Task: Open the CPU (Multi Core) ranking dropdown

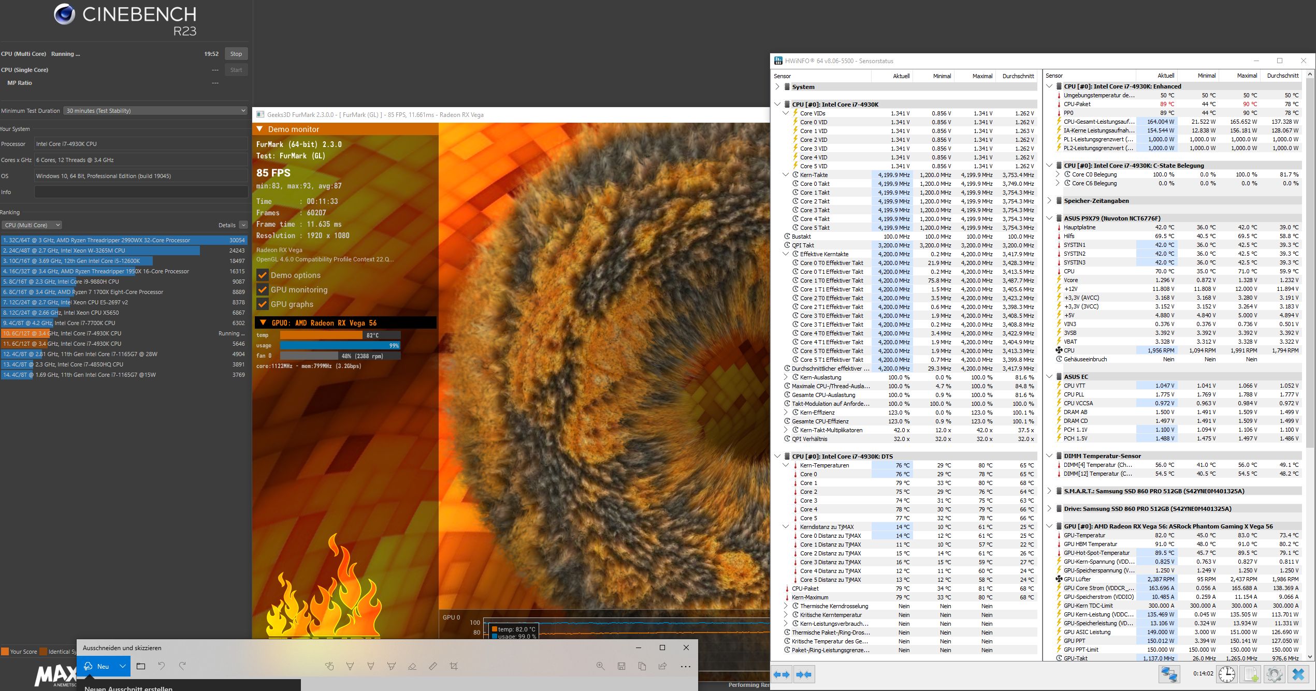Action: click(x=32, y=225)
